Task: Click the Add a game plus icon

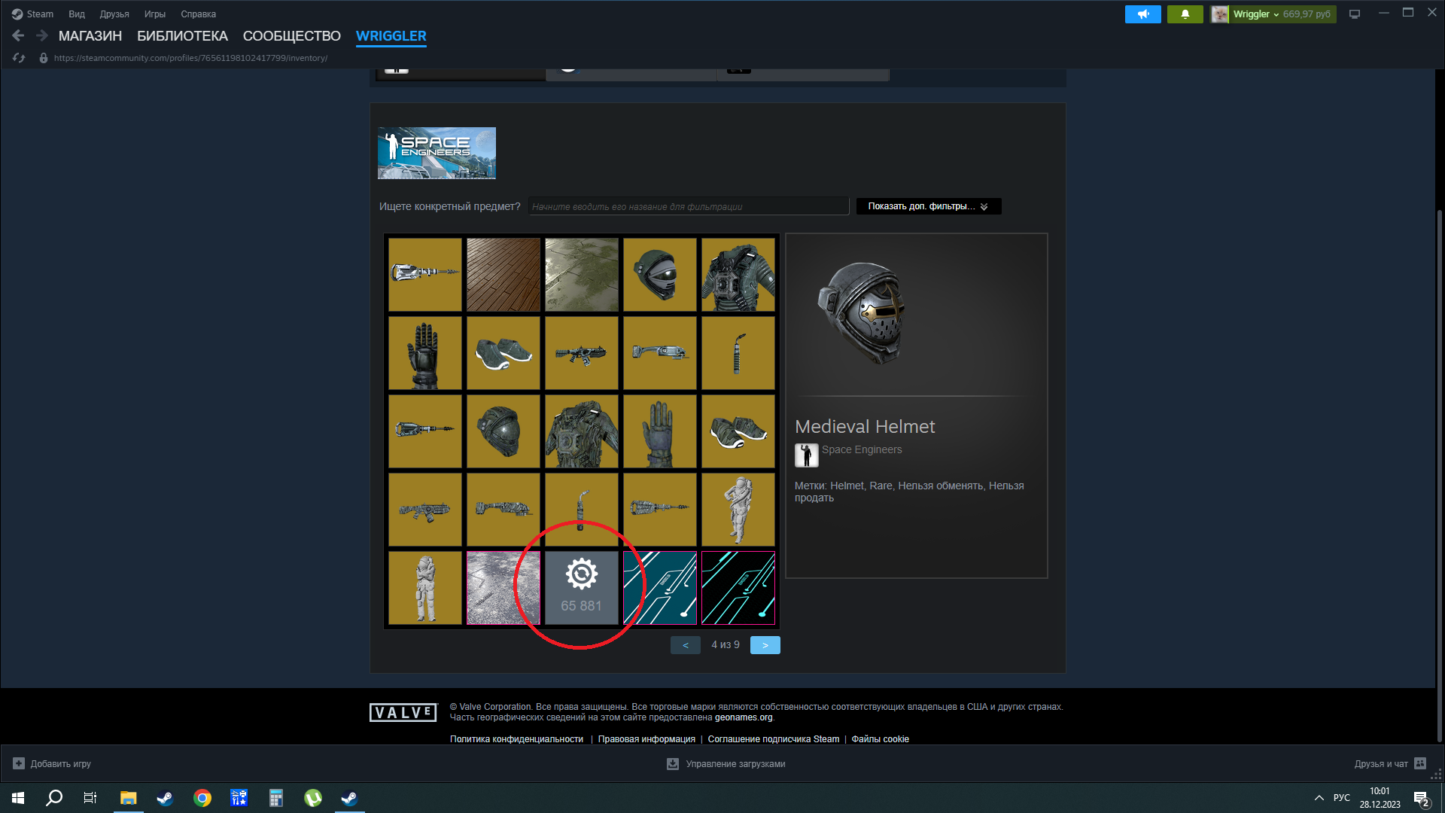Action: 19,763
